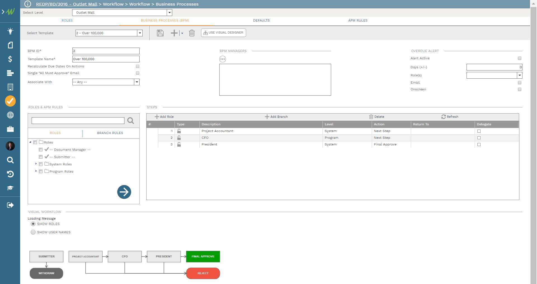Add a new BPM template
This screenshot has width=537, height=284.
pyautogui.click(x=174, y=33)
